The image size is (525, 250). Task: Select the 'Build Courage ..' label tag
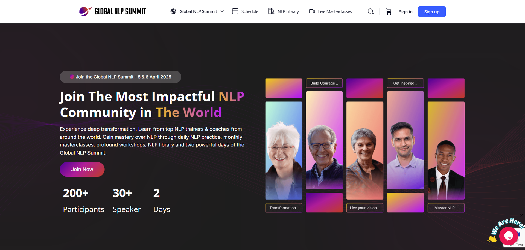point(324,83)
